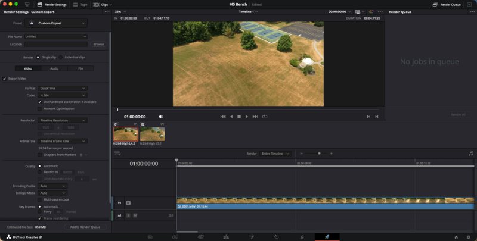Click Add to Render Queue button
The height and width of the screenshot is (241, 477).
(x=85, y=227)
